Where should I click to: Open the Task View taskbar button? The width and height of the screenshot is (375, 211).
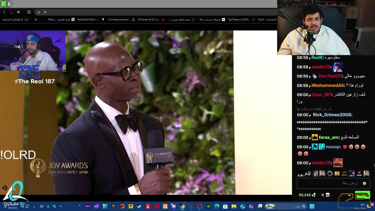(260, 206)
